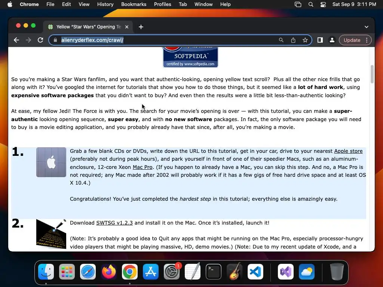
Task: Open App Store from the Dock
Action: point(151,272)
